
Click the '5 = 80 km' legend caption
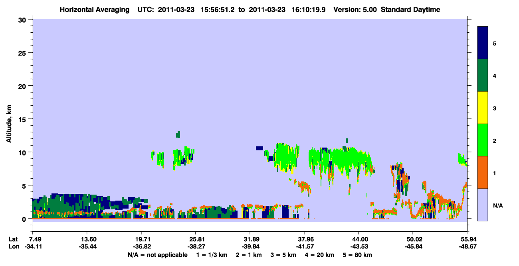(x=358, y=255)
